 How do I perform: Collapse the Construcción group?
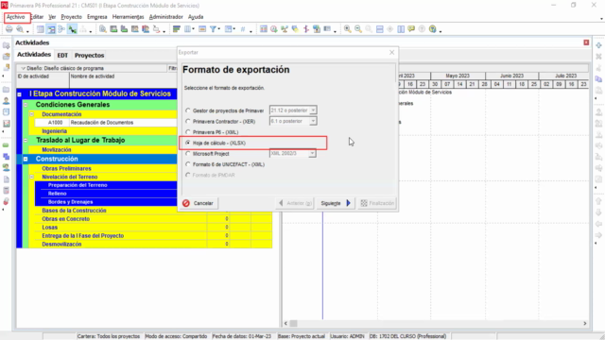[26, 159]
